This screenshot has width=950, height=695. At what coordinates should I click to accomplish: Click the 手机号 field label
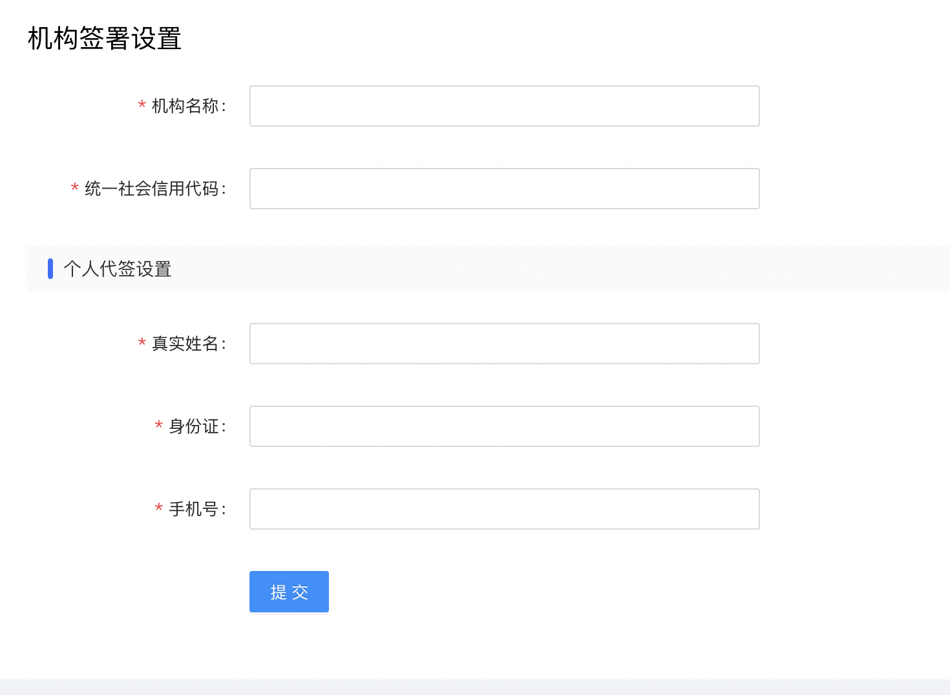pos(194,509)
